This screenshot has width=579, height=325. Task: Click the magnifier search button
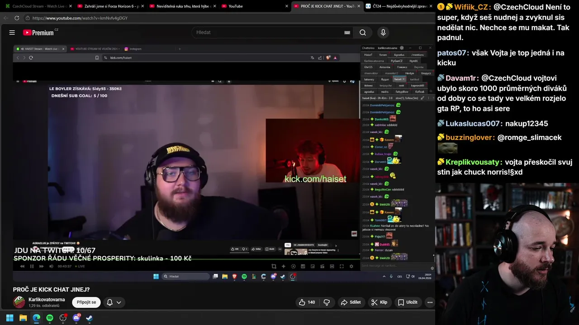point(362,32)
